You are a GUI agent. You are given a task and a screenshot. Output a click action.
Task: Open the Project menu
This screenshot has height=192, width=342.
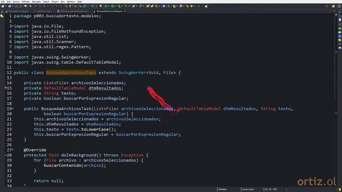click(x=55, y=2)
